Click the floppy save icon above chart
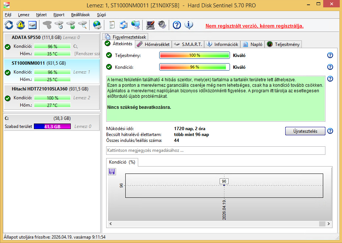 pos(112,172)
